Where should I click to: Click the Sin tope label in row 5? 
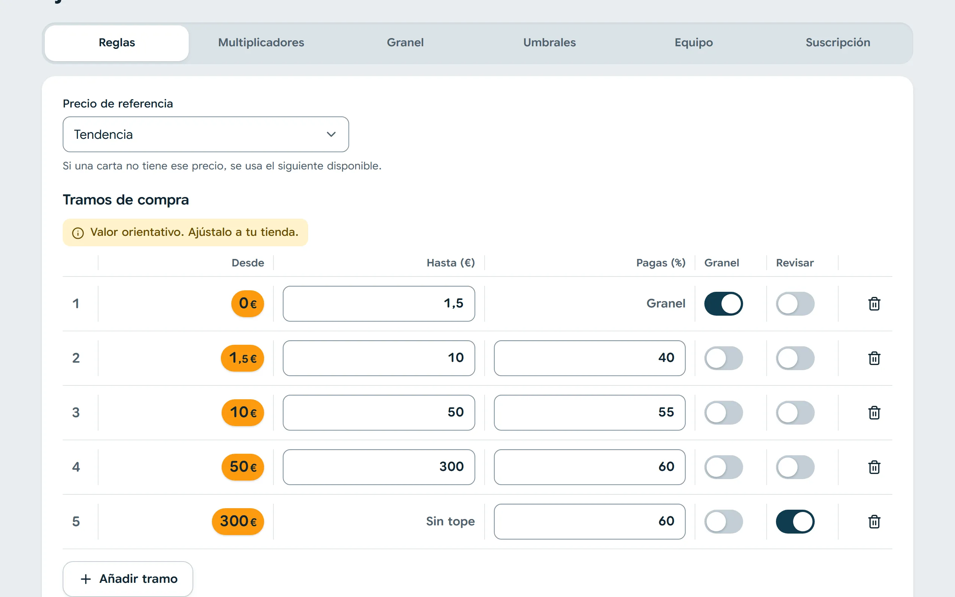pos(450,522)
